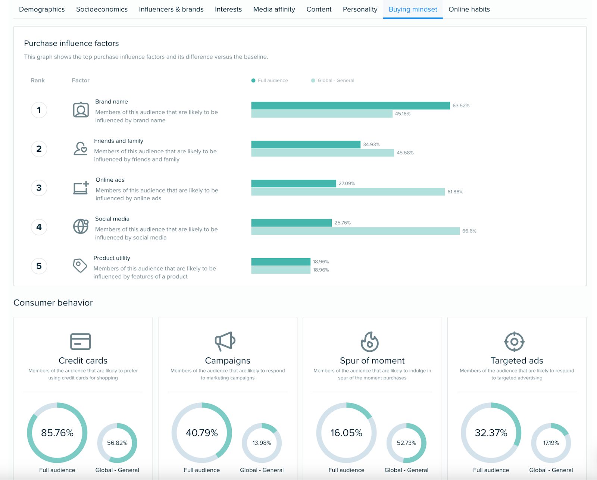Click the Spur of moment flame icon
Viewport: 597px width, 480px height.
(369, 342)
